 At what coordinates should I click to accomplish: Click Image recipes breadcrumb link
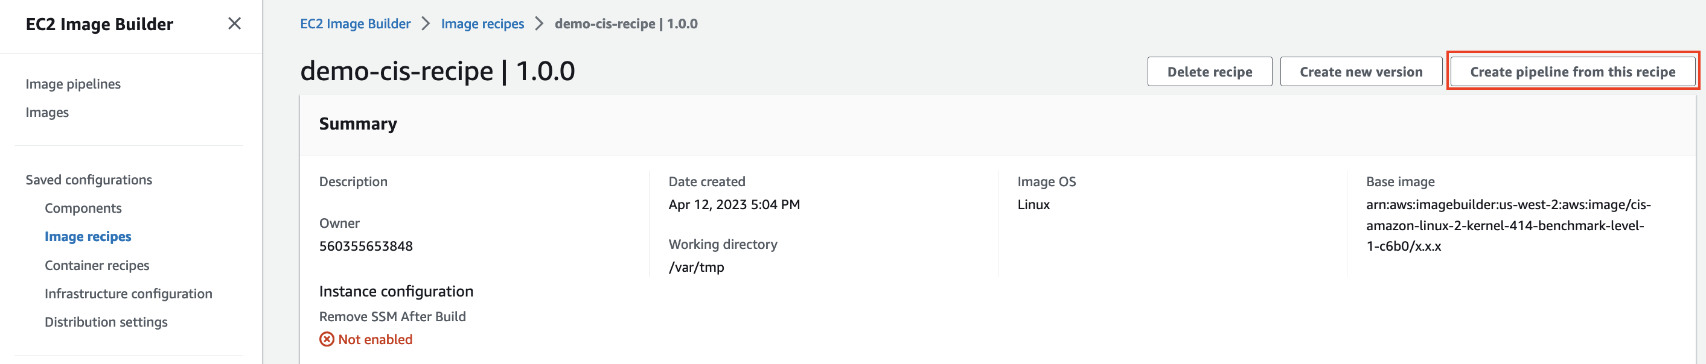pyautogui.click(x=482, y=24)
